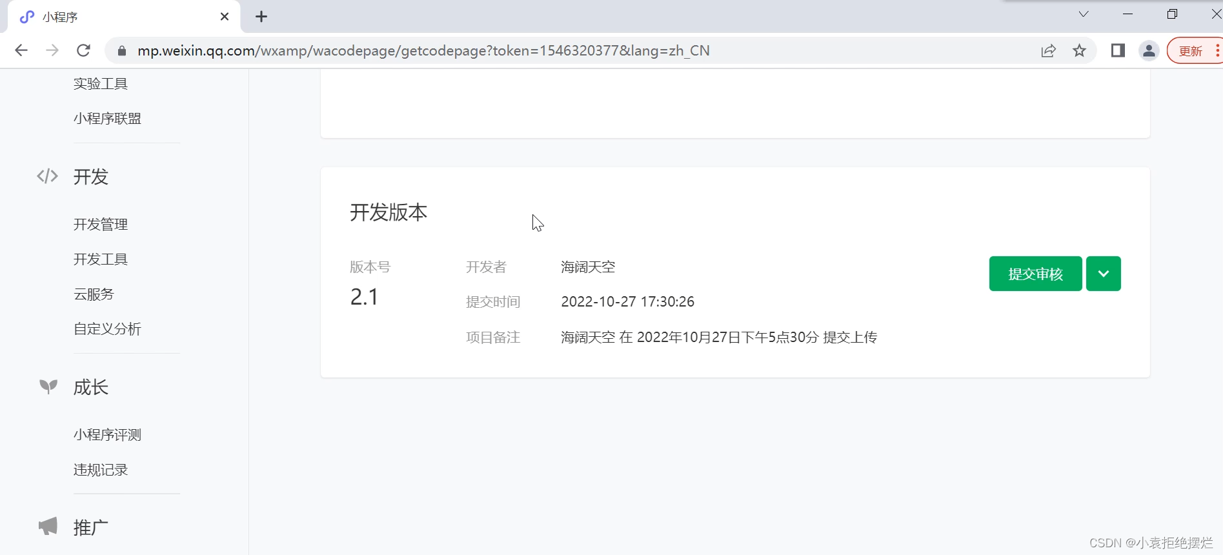Open 自定义分析 in sidebar
The height and width of the screenshot is (555, 1223).
pyautogui.click(x=107, y=328)
